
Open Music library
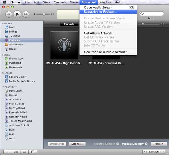click(x=13, y=27)
